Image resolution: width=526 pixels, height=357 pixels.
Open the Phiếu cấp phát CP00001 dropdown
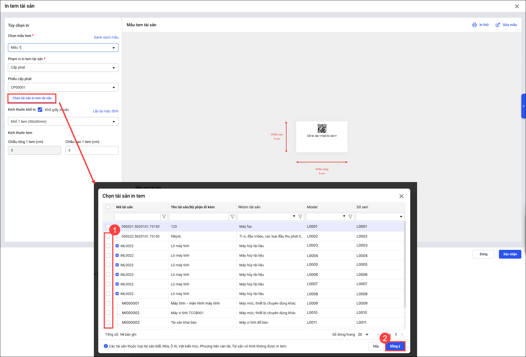pos(114,87)
